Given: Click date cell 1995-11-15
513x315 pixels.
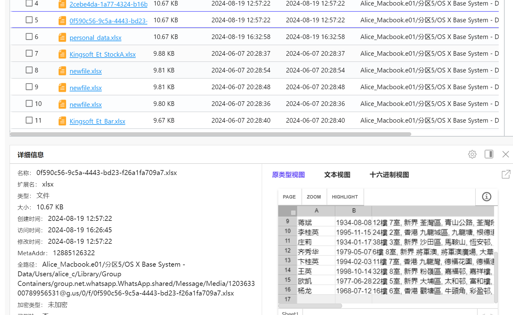Looking at the screenshot, I should pyautogui.click(x=354, y=232).
